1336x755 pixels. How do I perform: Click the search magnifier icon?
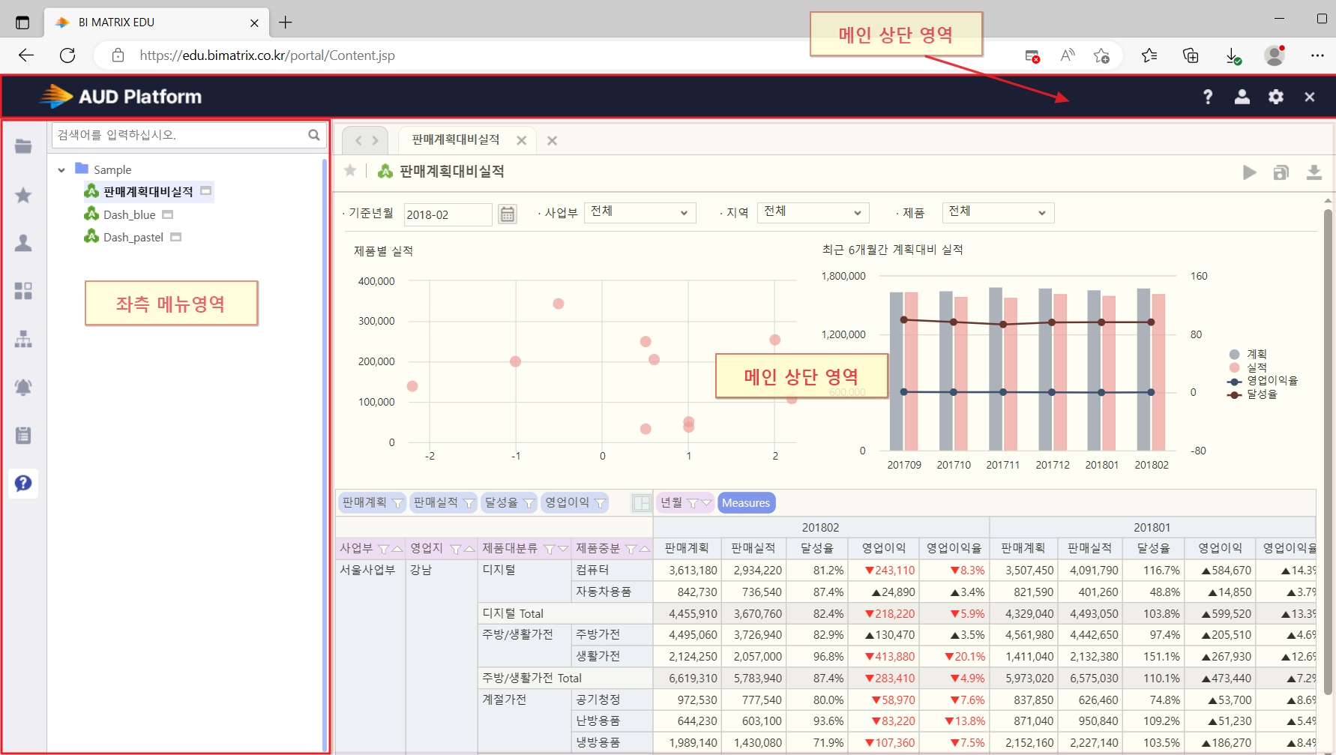[x=314, y=135]
